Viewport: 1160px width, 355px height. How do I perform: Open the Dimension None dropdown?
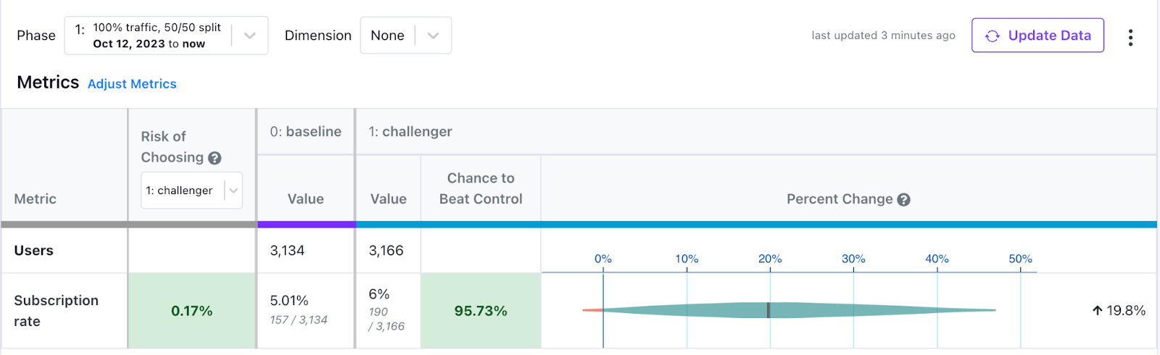[x=406, y=35]
